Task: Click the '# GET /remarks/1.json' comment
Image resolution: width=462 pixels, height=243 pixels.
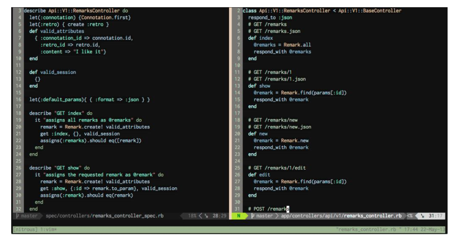Action: click(x=277, y=79)
